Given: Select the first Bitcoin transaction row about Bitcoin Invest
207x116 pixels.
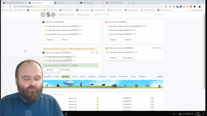Looking at the screenshot, I should (134, 26).
